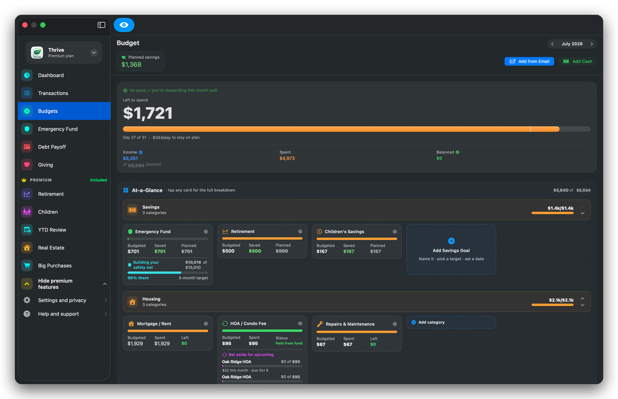Click the Savings $1.4k progress bar

pos(553,213)
